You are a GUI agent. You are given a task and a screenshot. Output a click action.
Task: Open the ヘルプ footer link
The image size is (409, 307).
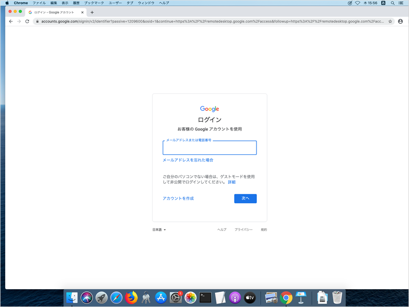(x=222, y=230)
